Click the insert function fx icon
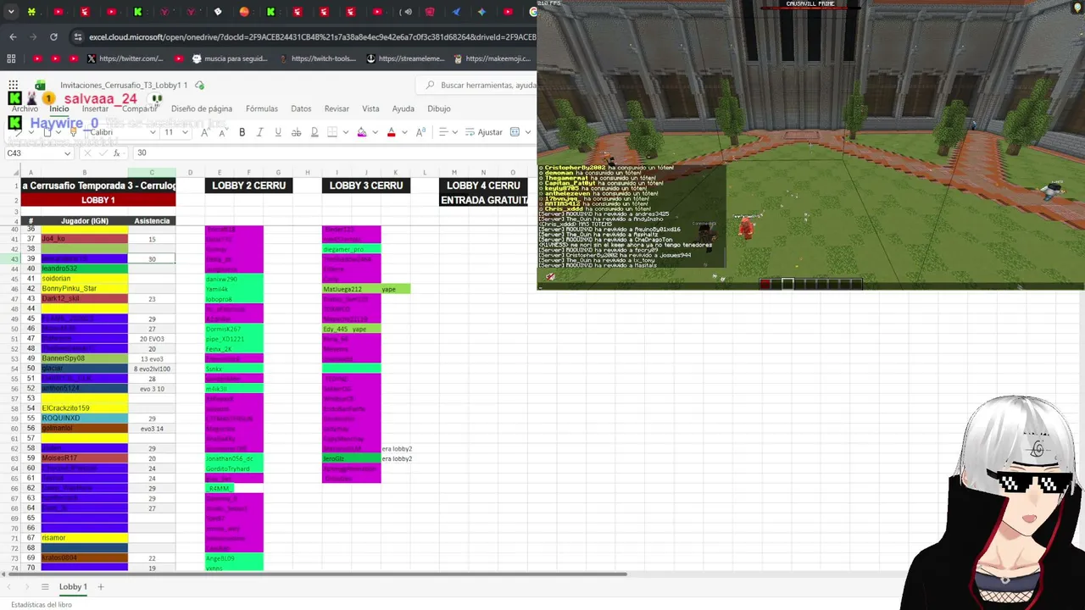1085x610 pixels. coord(118,153)
